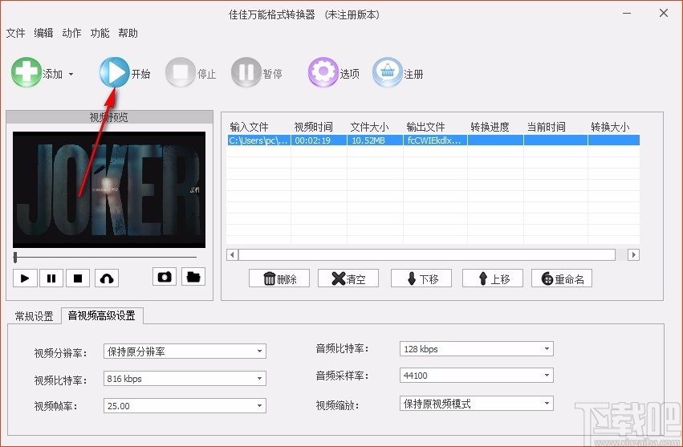Image resolution: width=683 pixels, height=447 pixels.
Task: Click the 00:02:19 video duration cell
Action: [x=319, y=140]
